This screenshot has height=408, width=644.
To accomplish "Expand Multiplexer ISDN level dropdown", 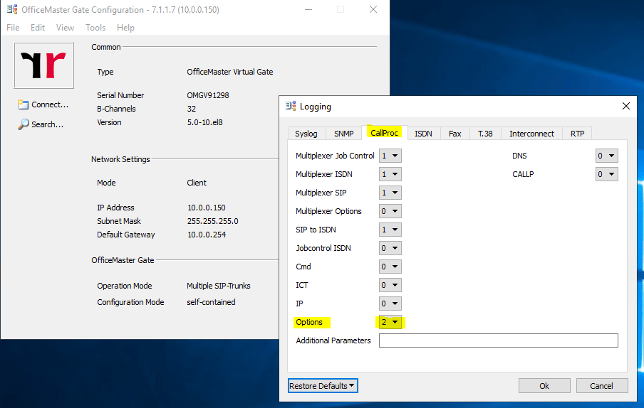I will 390,174.
